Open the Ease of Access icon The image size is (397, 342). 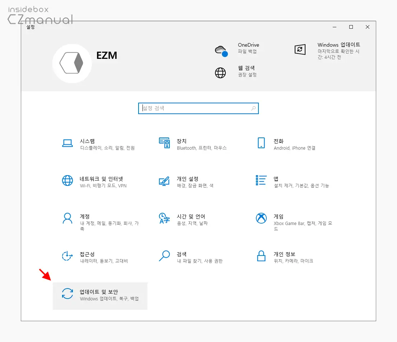[x=67, y=256]
